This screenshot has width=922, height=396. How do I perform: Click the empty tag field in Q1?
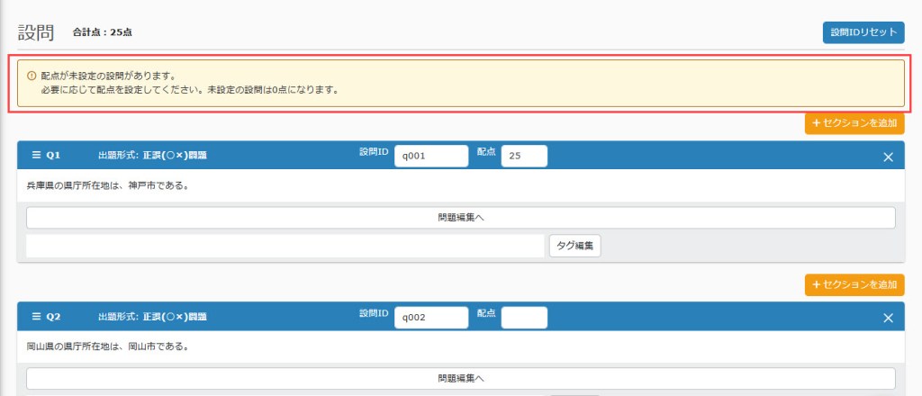pyautogui.click(x=285, y=246)
